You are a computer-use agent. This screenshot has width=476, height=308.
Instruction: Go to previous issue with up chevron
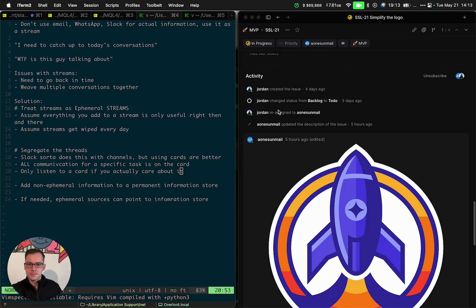(x=457, y=30)
